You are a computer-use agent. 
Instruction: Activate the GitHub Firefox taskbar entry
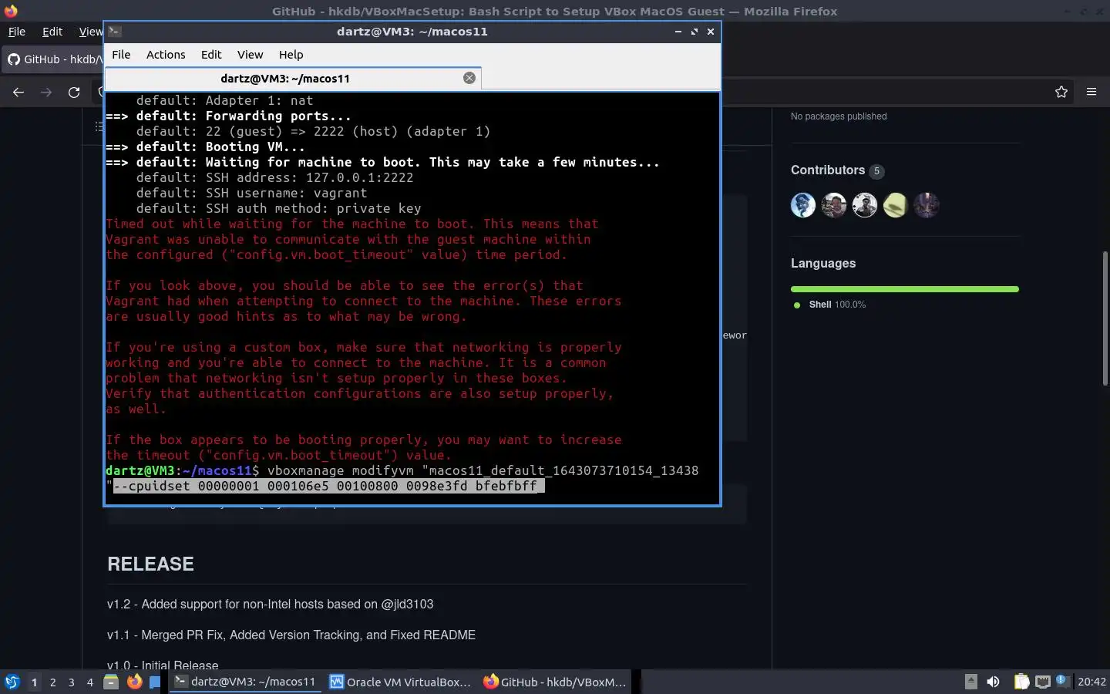tap(555, 682)
